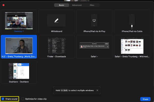Select the Whiteboard pencil icon
The image size is (154, 102).
click(56, 21)
